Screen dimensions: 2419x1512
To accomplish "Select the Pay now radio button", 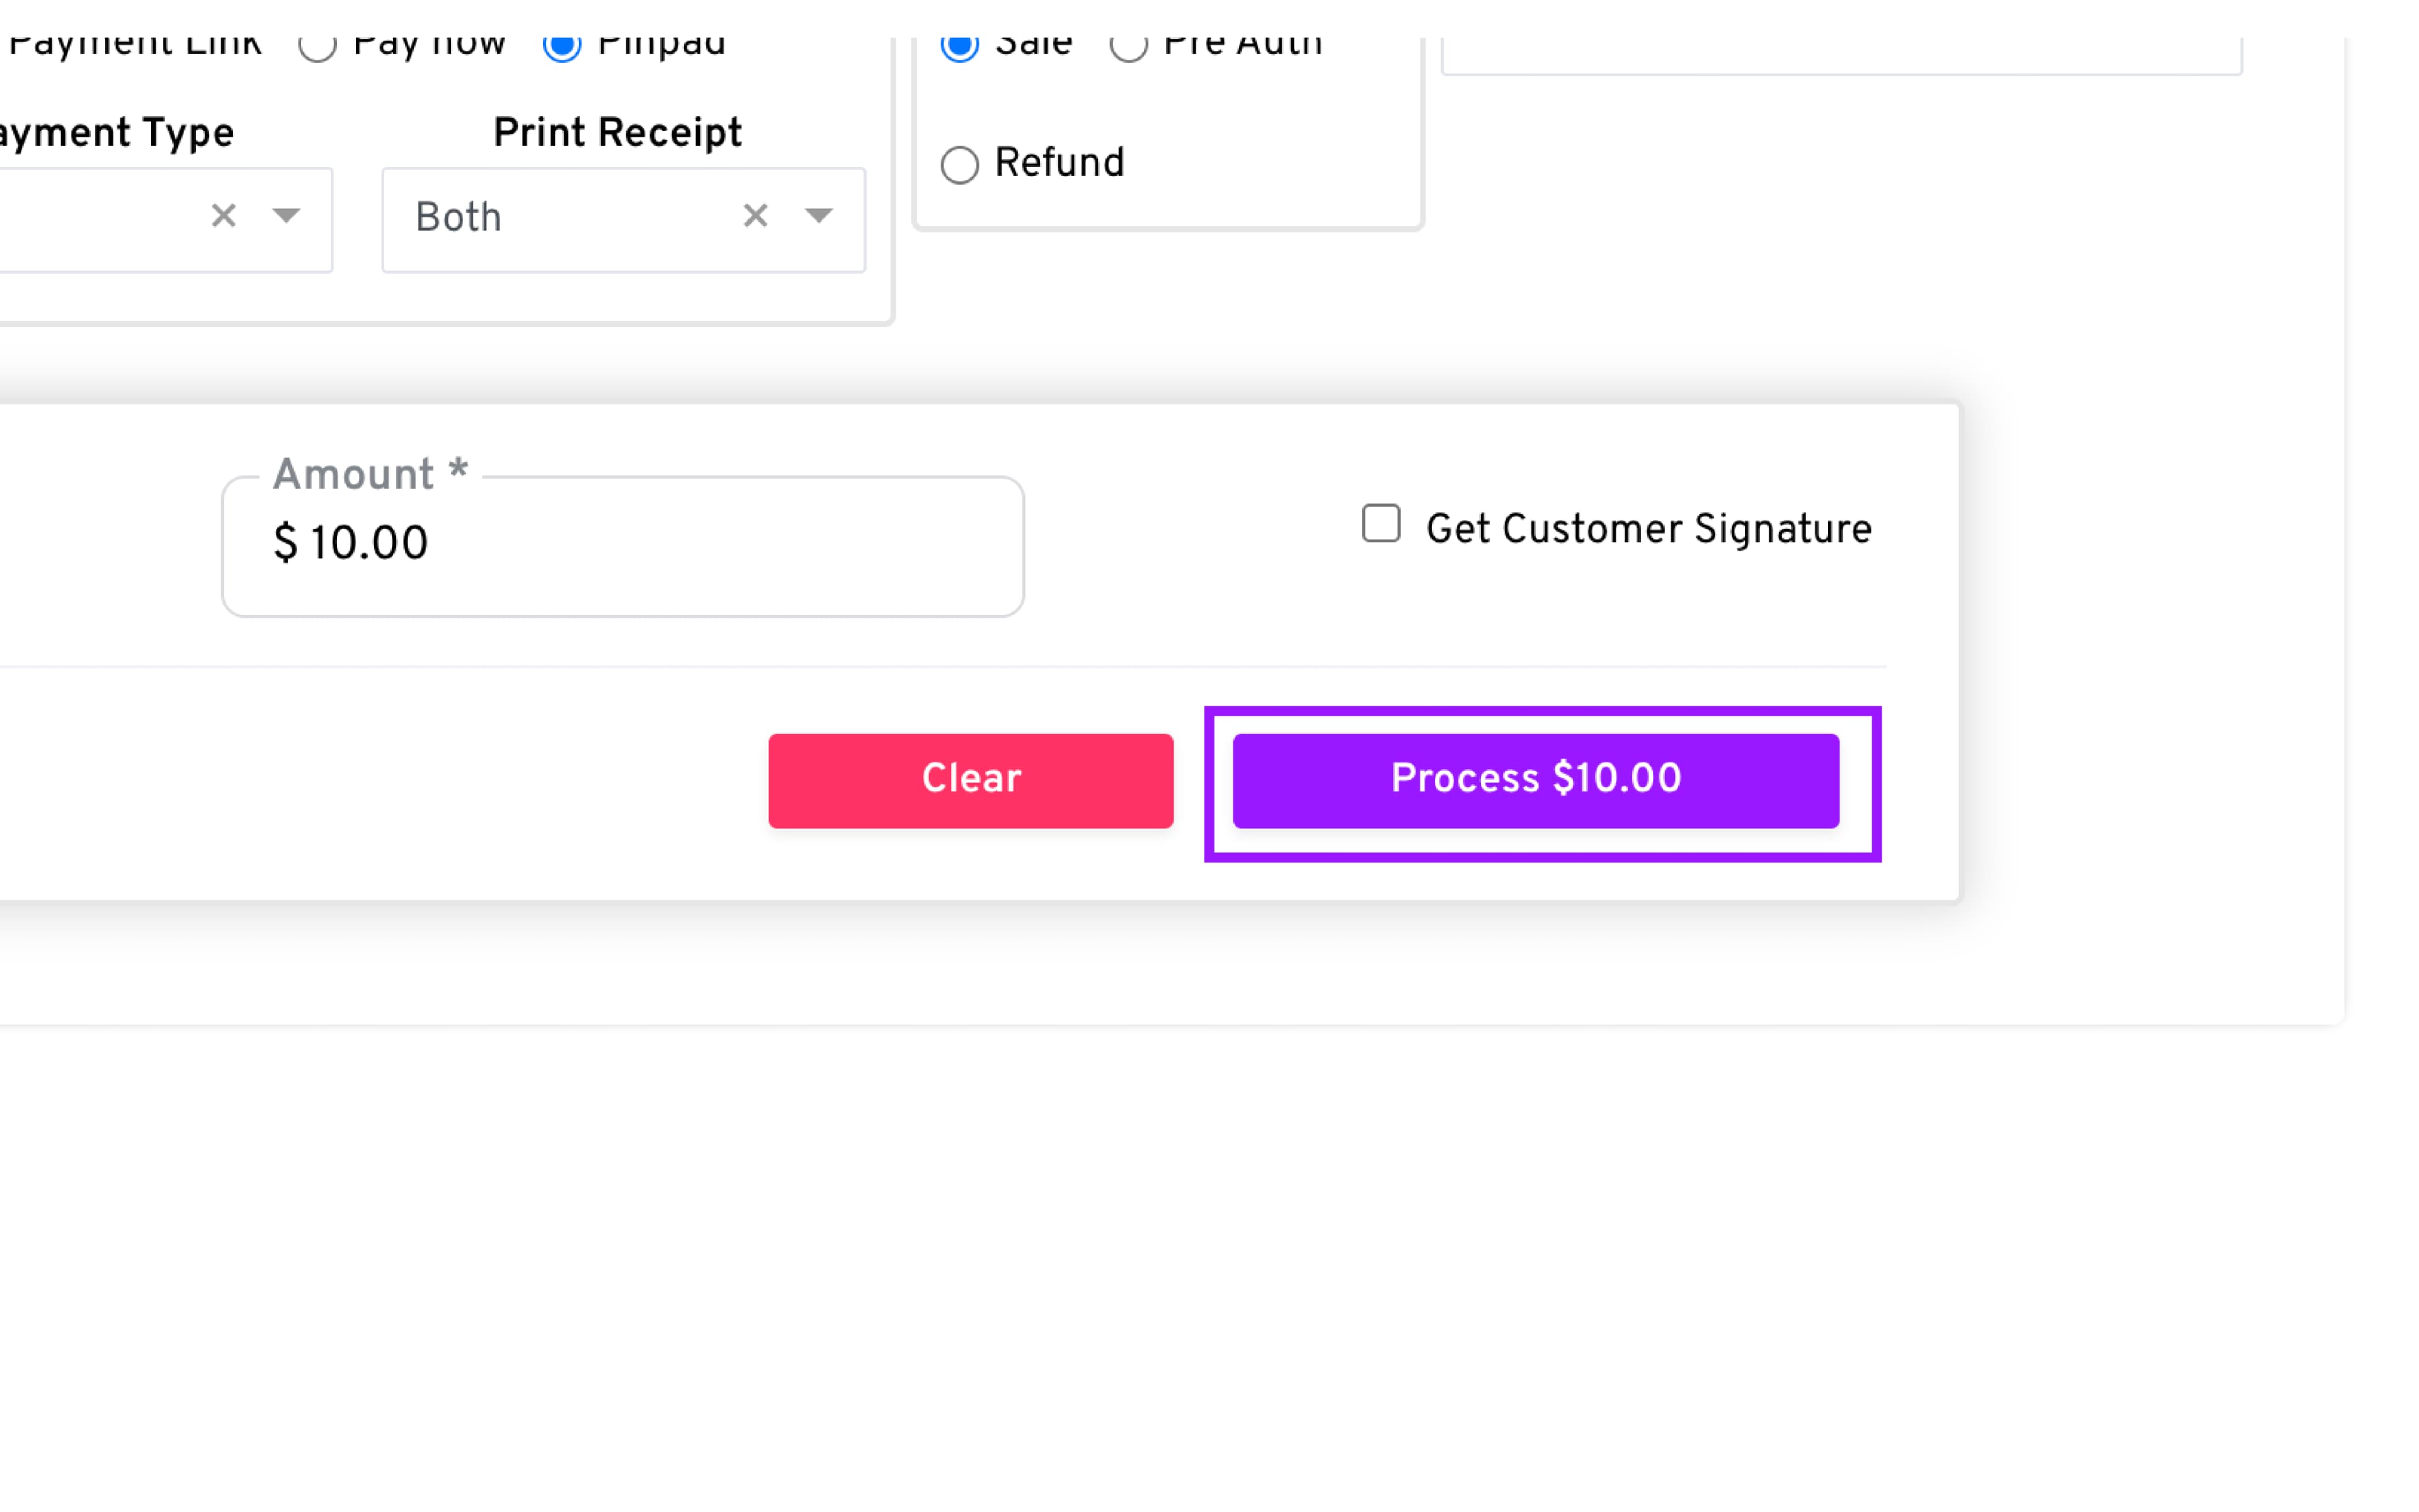I will click(x=318, y=46).
